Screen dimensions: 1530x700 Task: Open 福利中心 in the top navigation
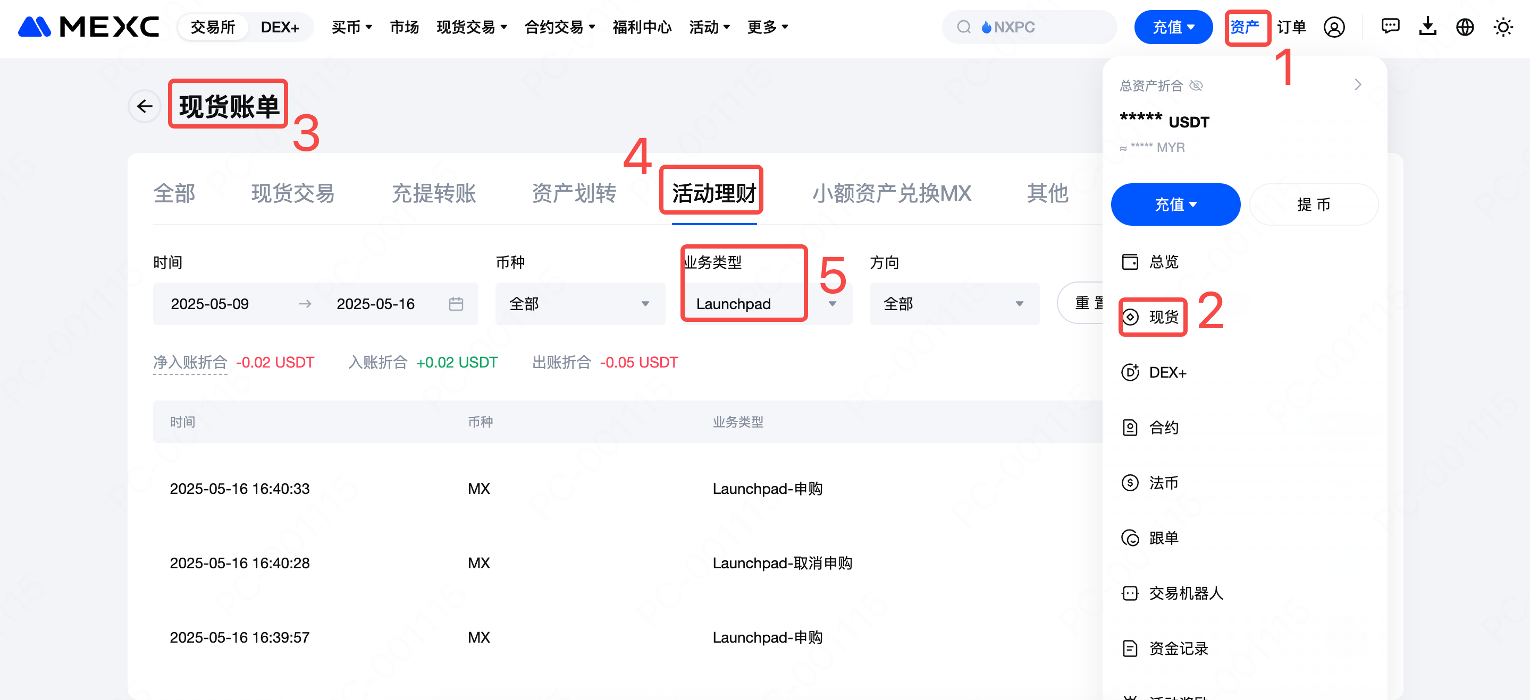642,27
